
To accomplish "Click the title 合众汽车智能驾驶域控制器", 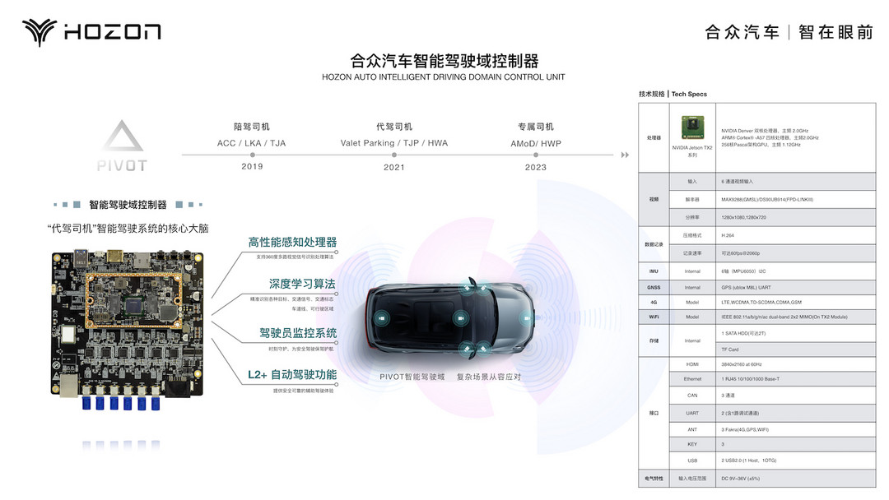I will (x=444, y=61).
